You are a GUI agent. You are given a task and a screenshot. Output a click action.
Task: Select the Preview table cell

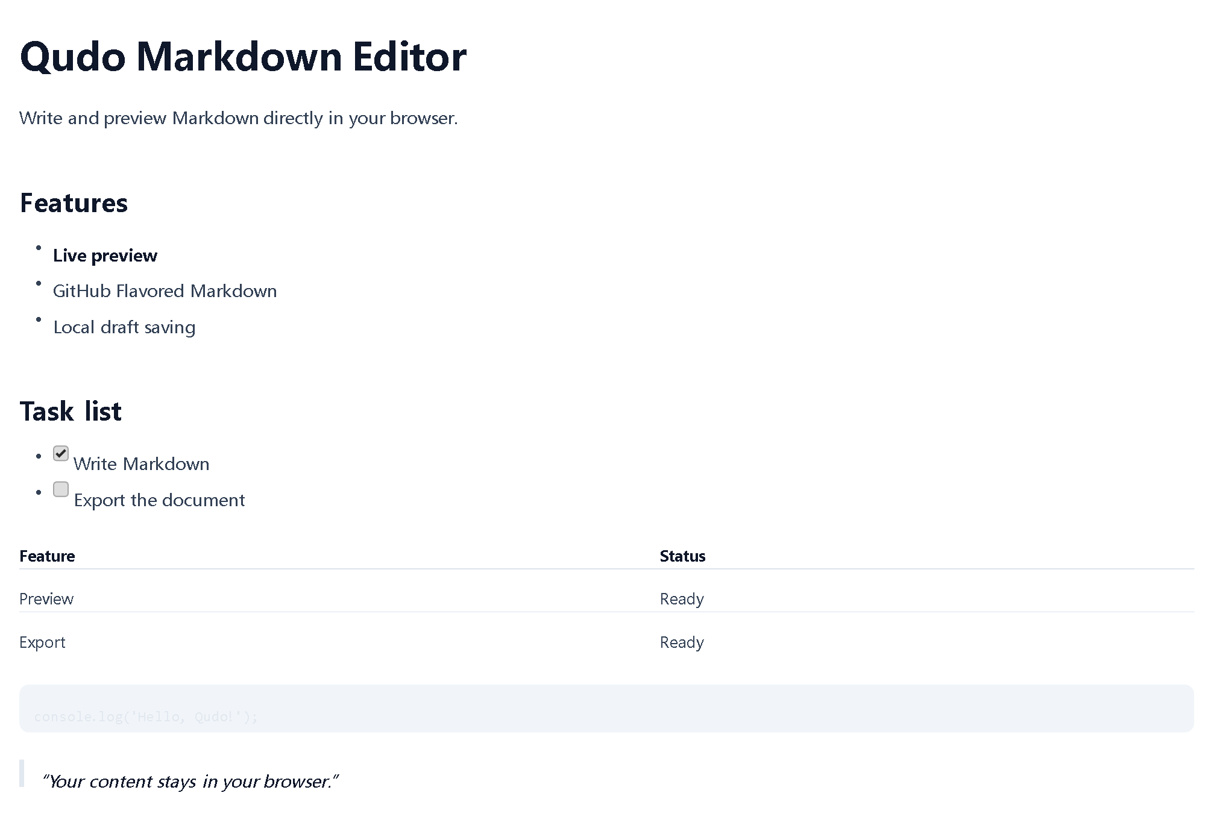pyautogui.click(x=46, y=599)
